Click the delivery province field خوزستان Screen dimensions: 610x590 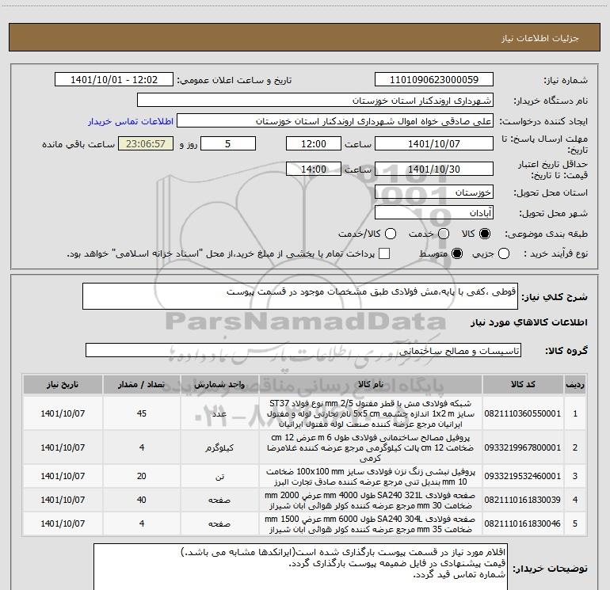434,192
